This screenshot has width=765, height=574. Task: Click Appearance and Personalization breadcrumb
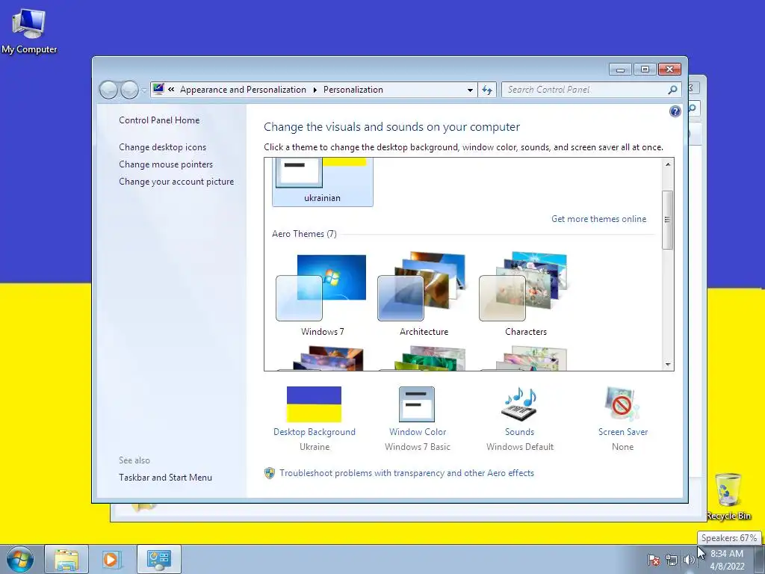(243, 90)
